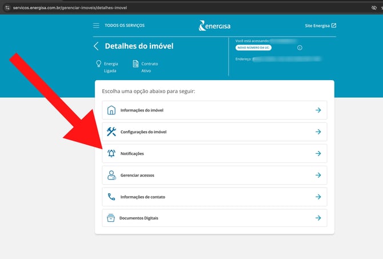
Task: Click the Novo Número da UC badge
Action: tap(253, 47)
